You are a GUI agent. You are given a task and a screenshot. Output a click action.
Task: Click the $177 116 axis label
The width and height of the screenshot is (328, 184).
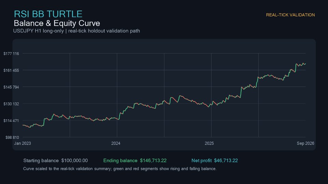[x=11, y=53]
